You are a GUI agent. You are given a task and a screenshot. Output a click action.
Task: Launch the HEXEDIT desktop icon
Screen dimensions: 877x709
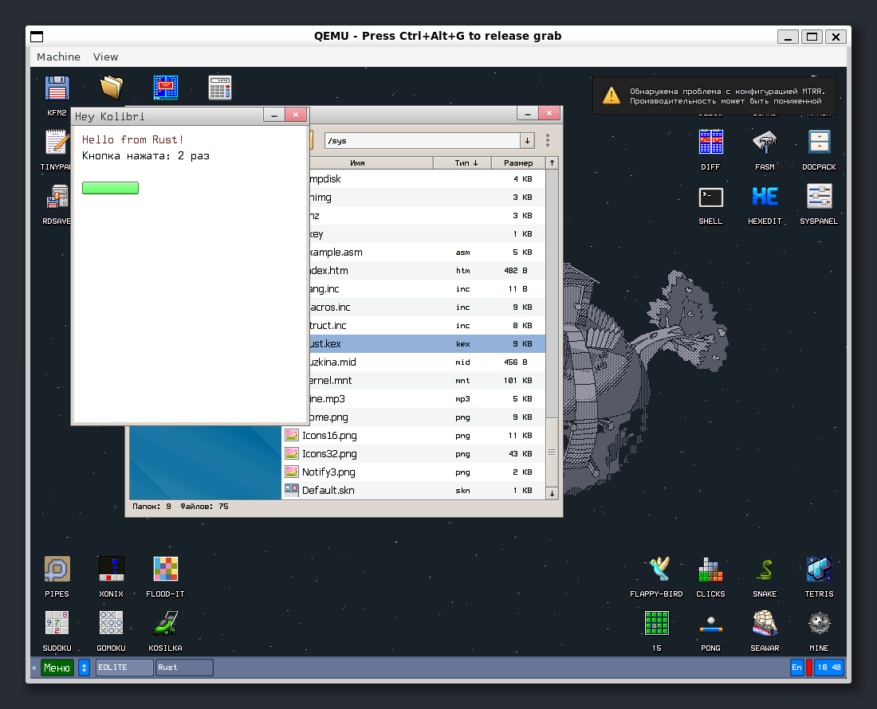coord(765,198)
